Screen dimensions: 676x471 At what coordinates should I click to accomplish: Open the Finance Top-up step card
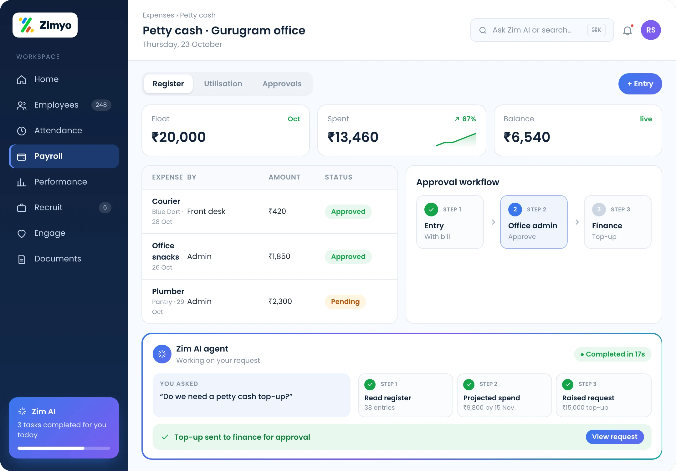coord(618,222)
